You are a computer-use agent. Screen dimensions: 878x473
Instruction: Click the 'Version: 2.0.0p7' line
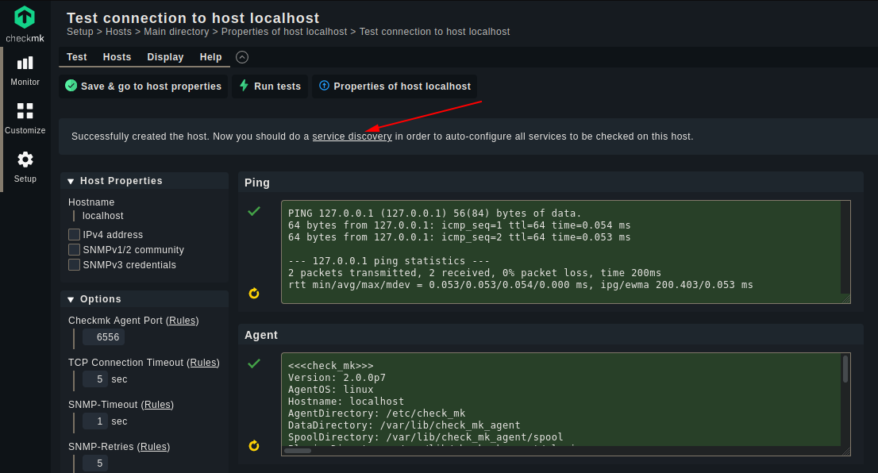coord(337,377)
